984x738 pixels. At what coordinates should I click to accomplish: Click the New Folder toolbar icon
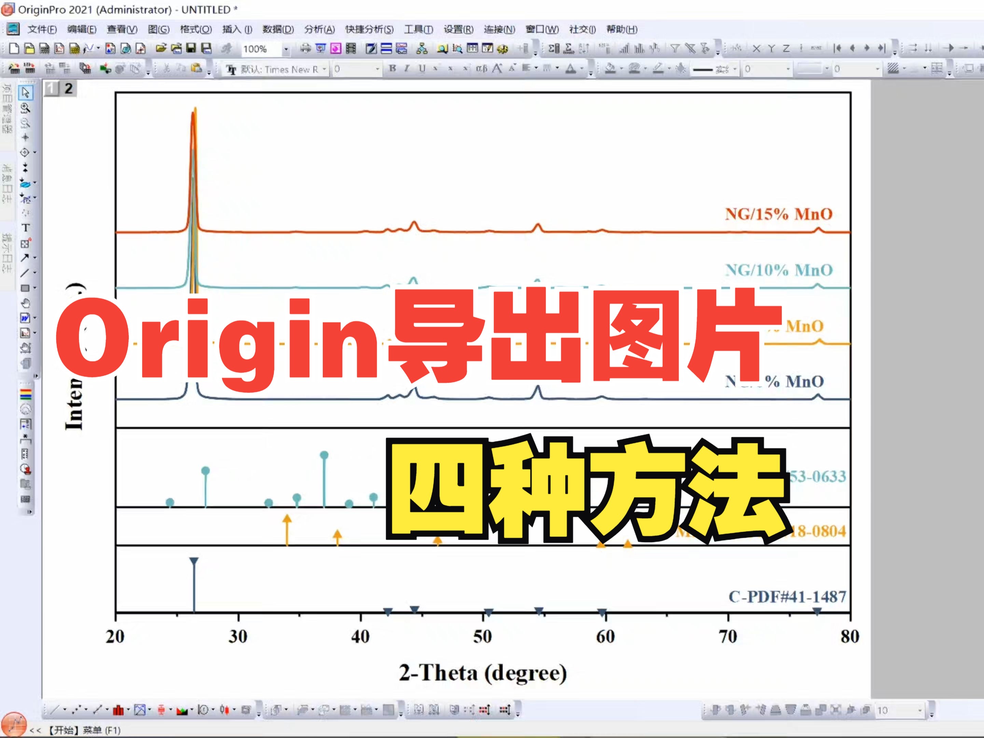point(29,49)
